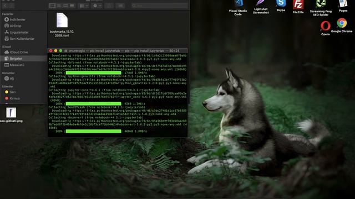Minimize the Terminal window
Viewport: 355px width, 199px height.
(55, 51)
